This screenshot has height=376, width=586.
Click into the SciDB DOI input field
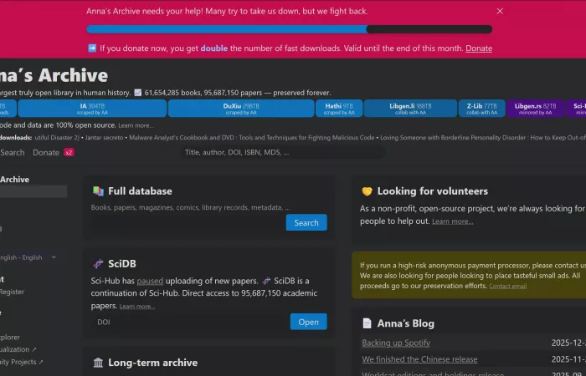[186, 322]
